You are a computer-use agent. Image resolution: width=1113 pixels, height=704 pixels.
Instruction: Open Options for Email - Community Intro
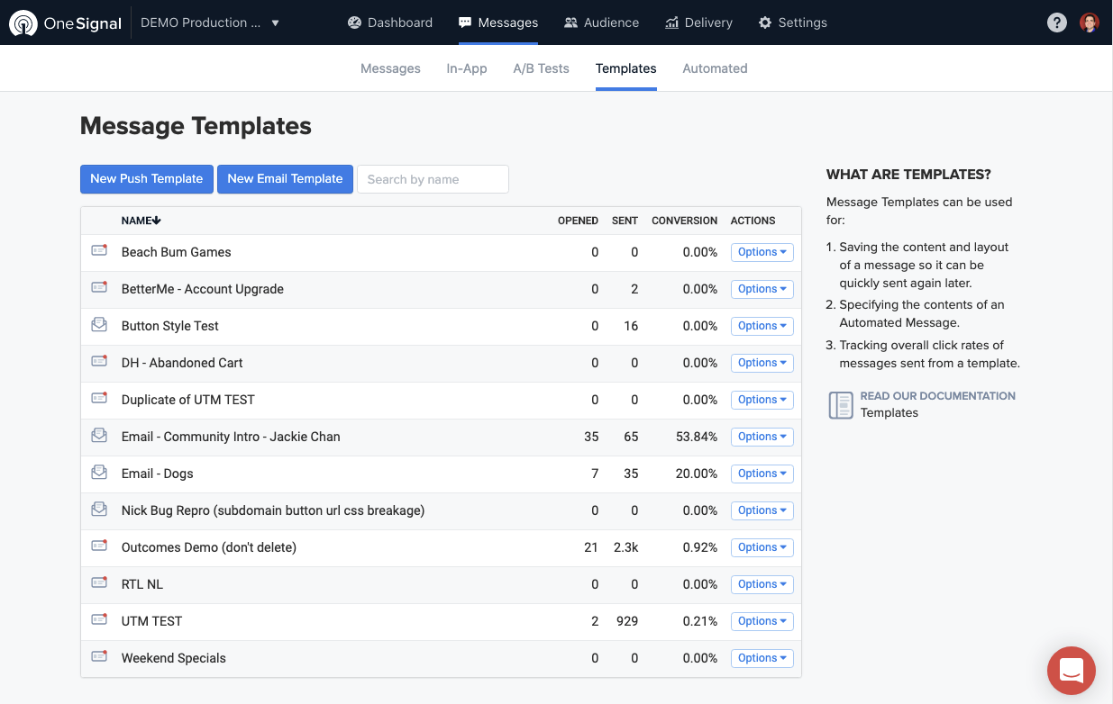pos(762,437)
